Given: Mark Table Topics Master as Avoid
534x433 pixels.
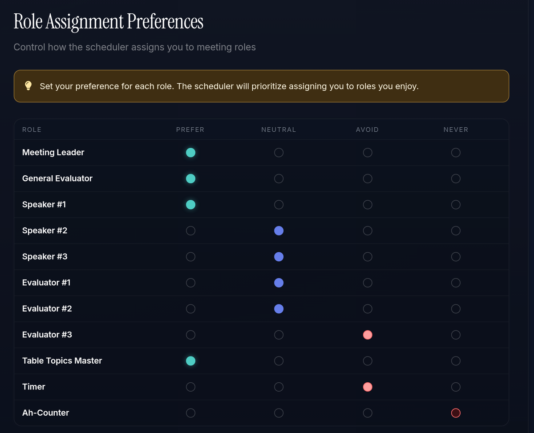Looking at the screenshot, I should click(x=368, y=361).
